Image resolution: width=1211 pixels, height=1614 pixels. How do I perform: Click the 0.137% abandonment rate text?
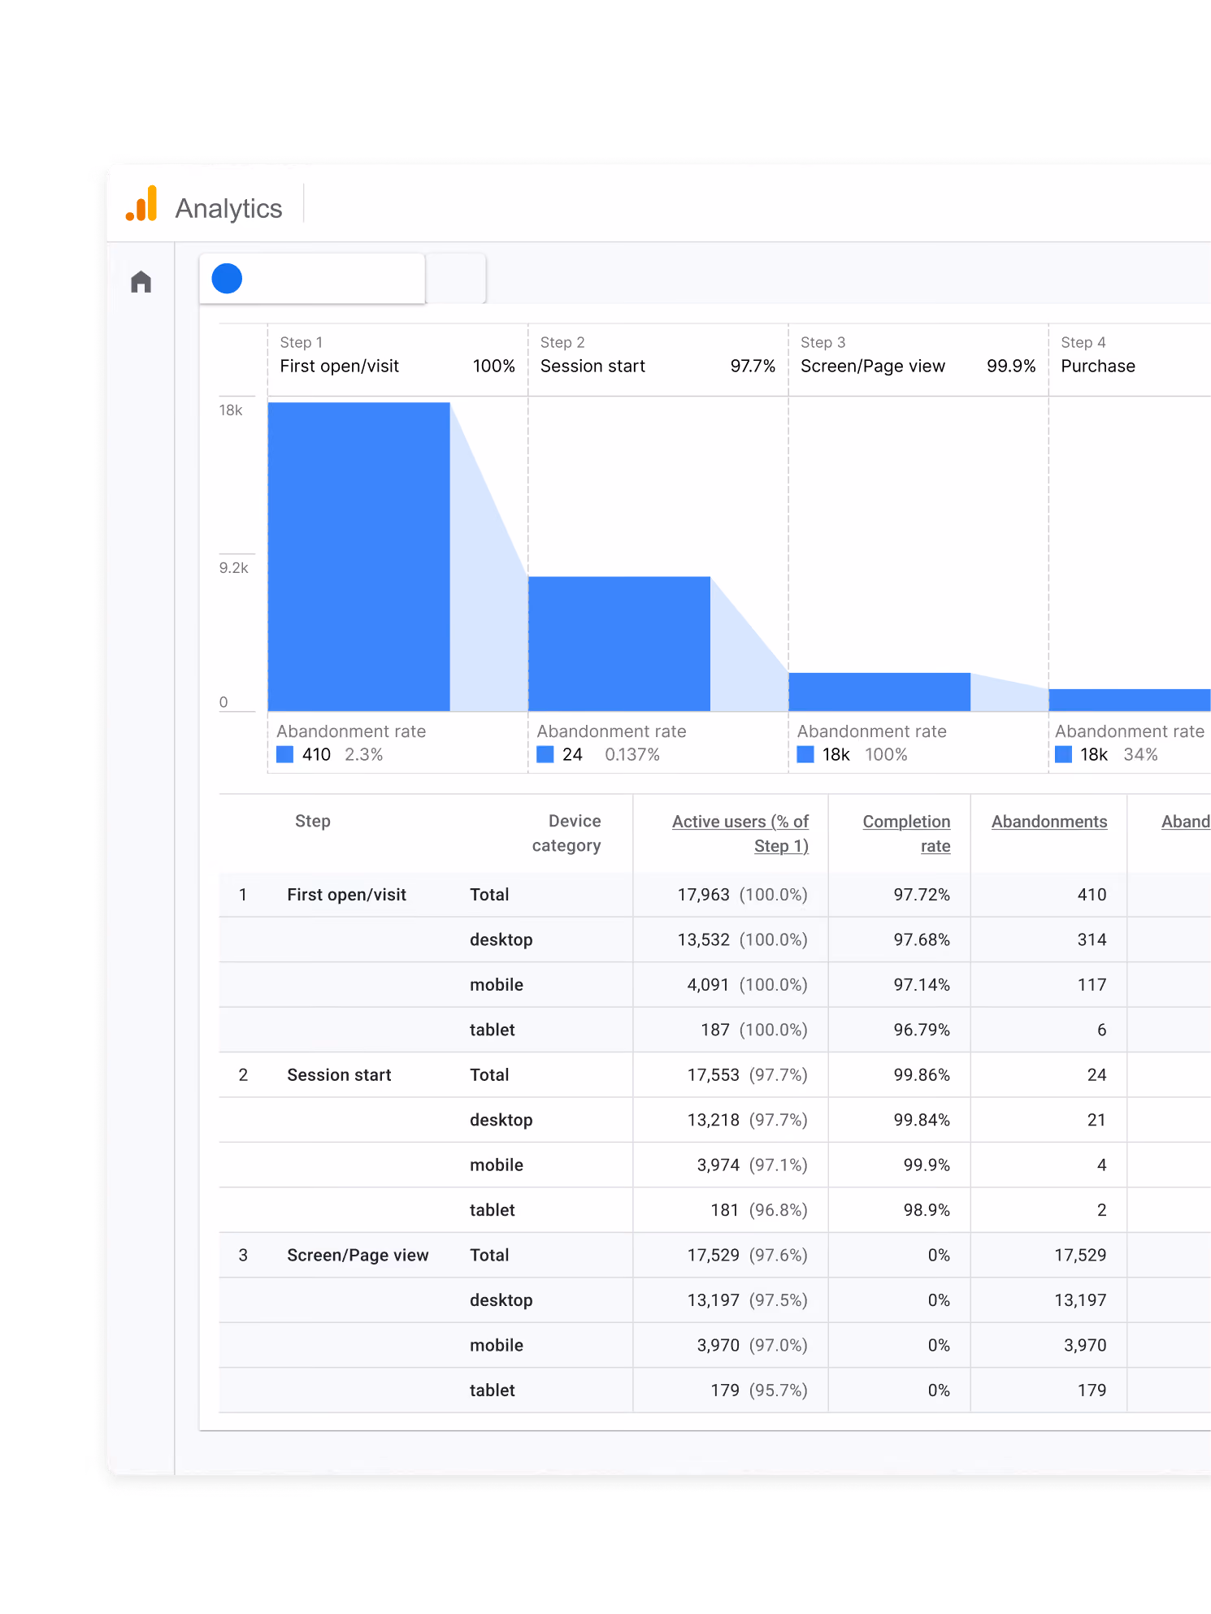(632, 755)
